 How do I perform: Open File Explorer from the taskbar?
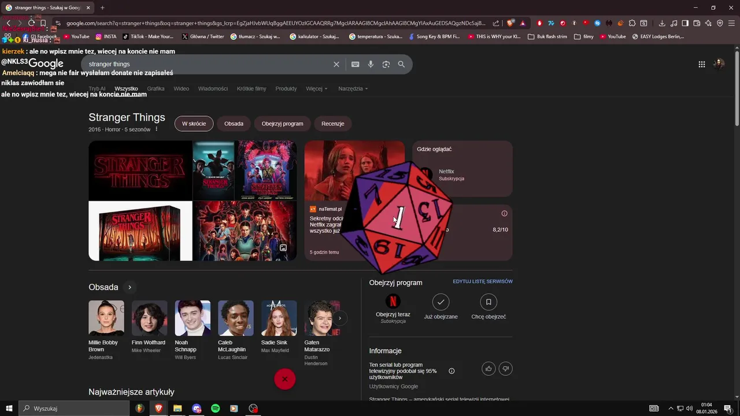pyautogui.click(x=177, y=408)
